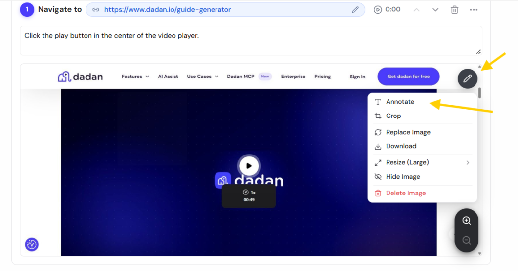Move step down with the down chevron
This screenshot has width=518, height=271.
coord(435,10)
